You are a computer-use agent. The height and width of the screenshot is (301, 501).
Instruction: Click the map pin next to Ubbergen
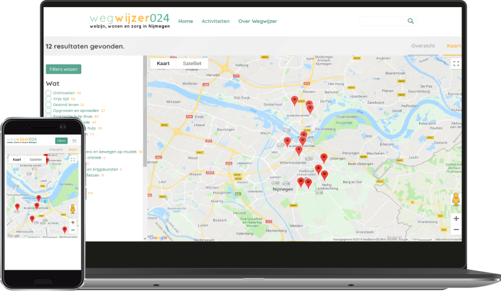(x=324, y=158)
